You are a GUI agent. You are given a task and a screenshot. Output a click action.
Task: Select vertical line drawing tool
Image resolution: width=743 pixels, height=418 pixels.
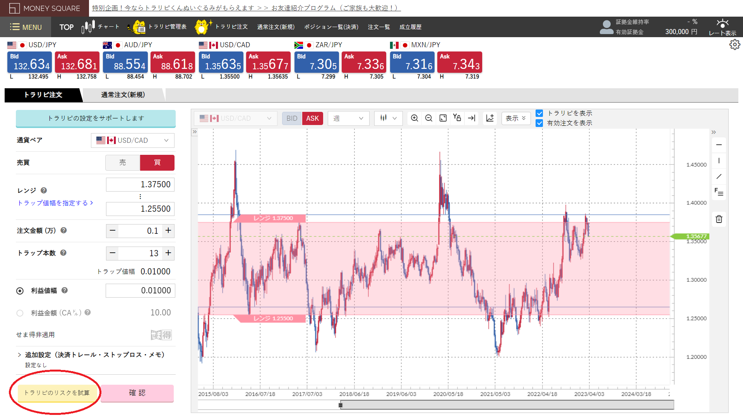click(719, 161)
